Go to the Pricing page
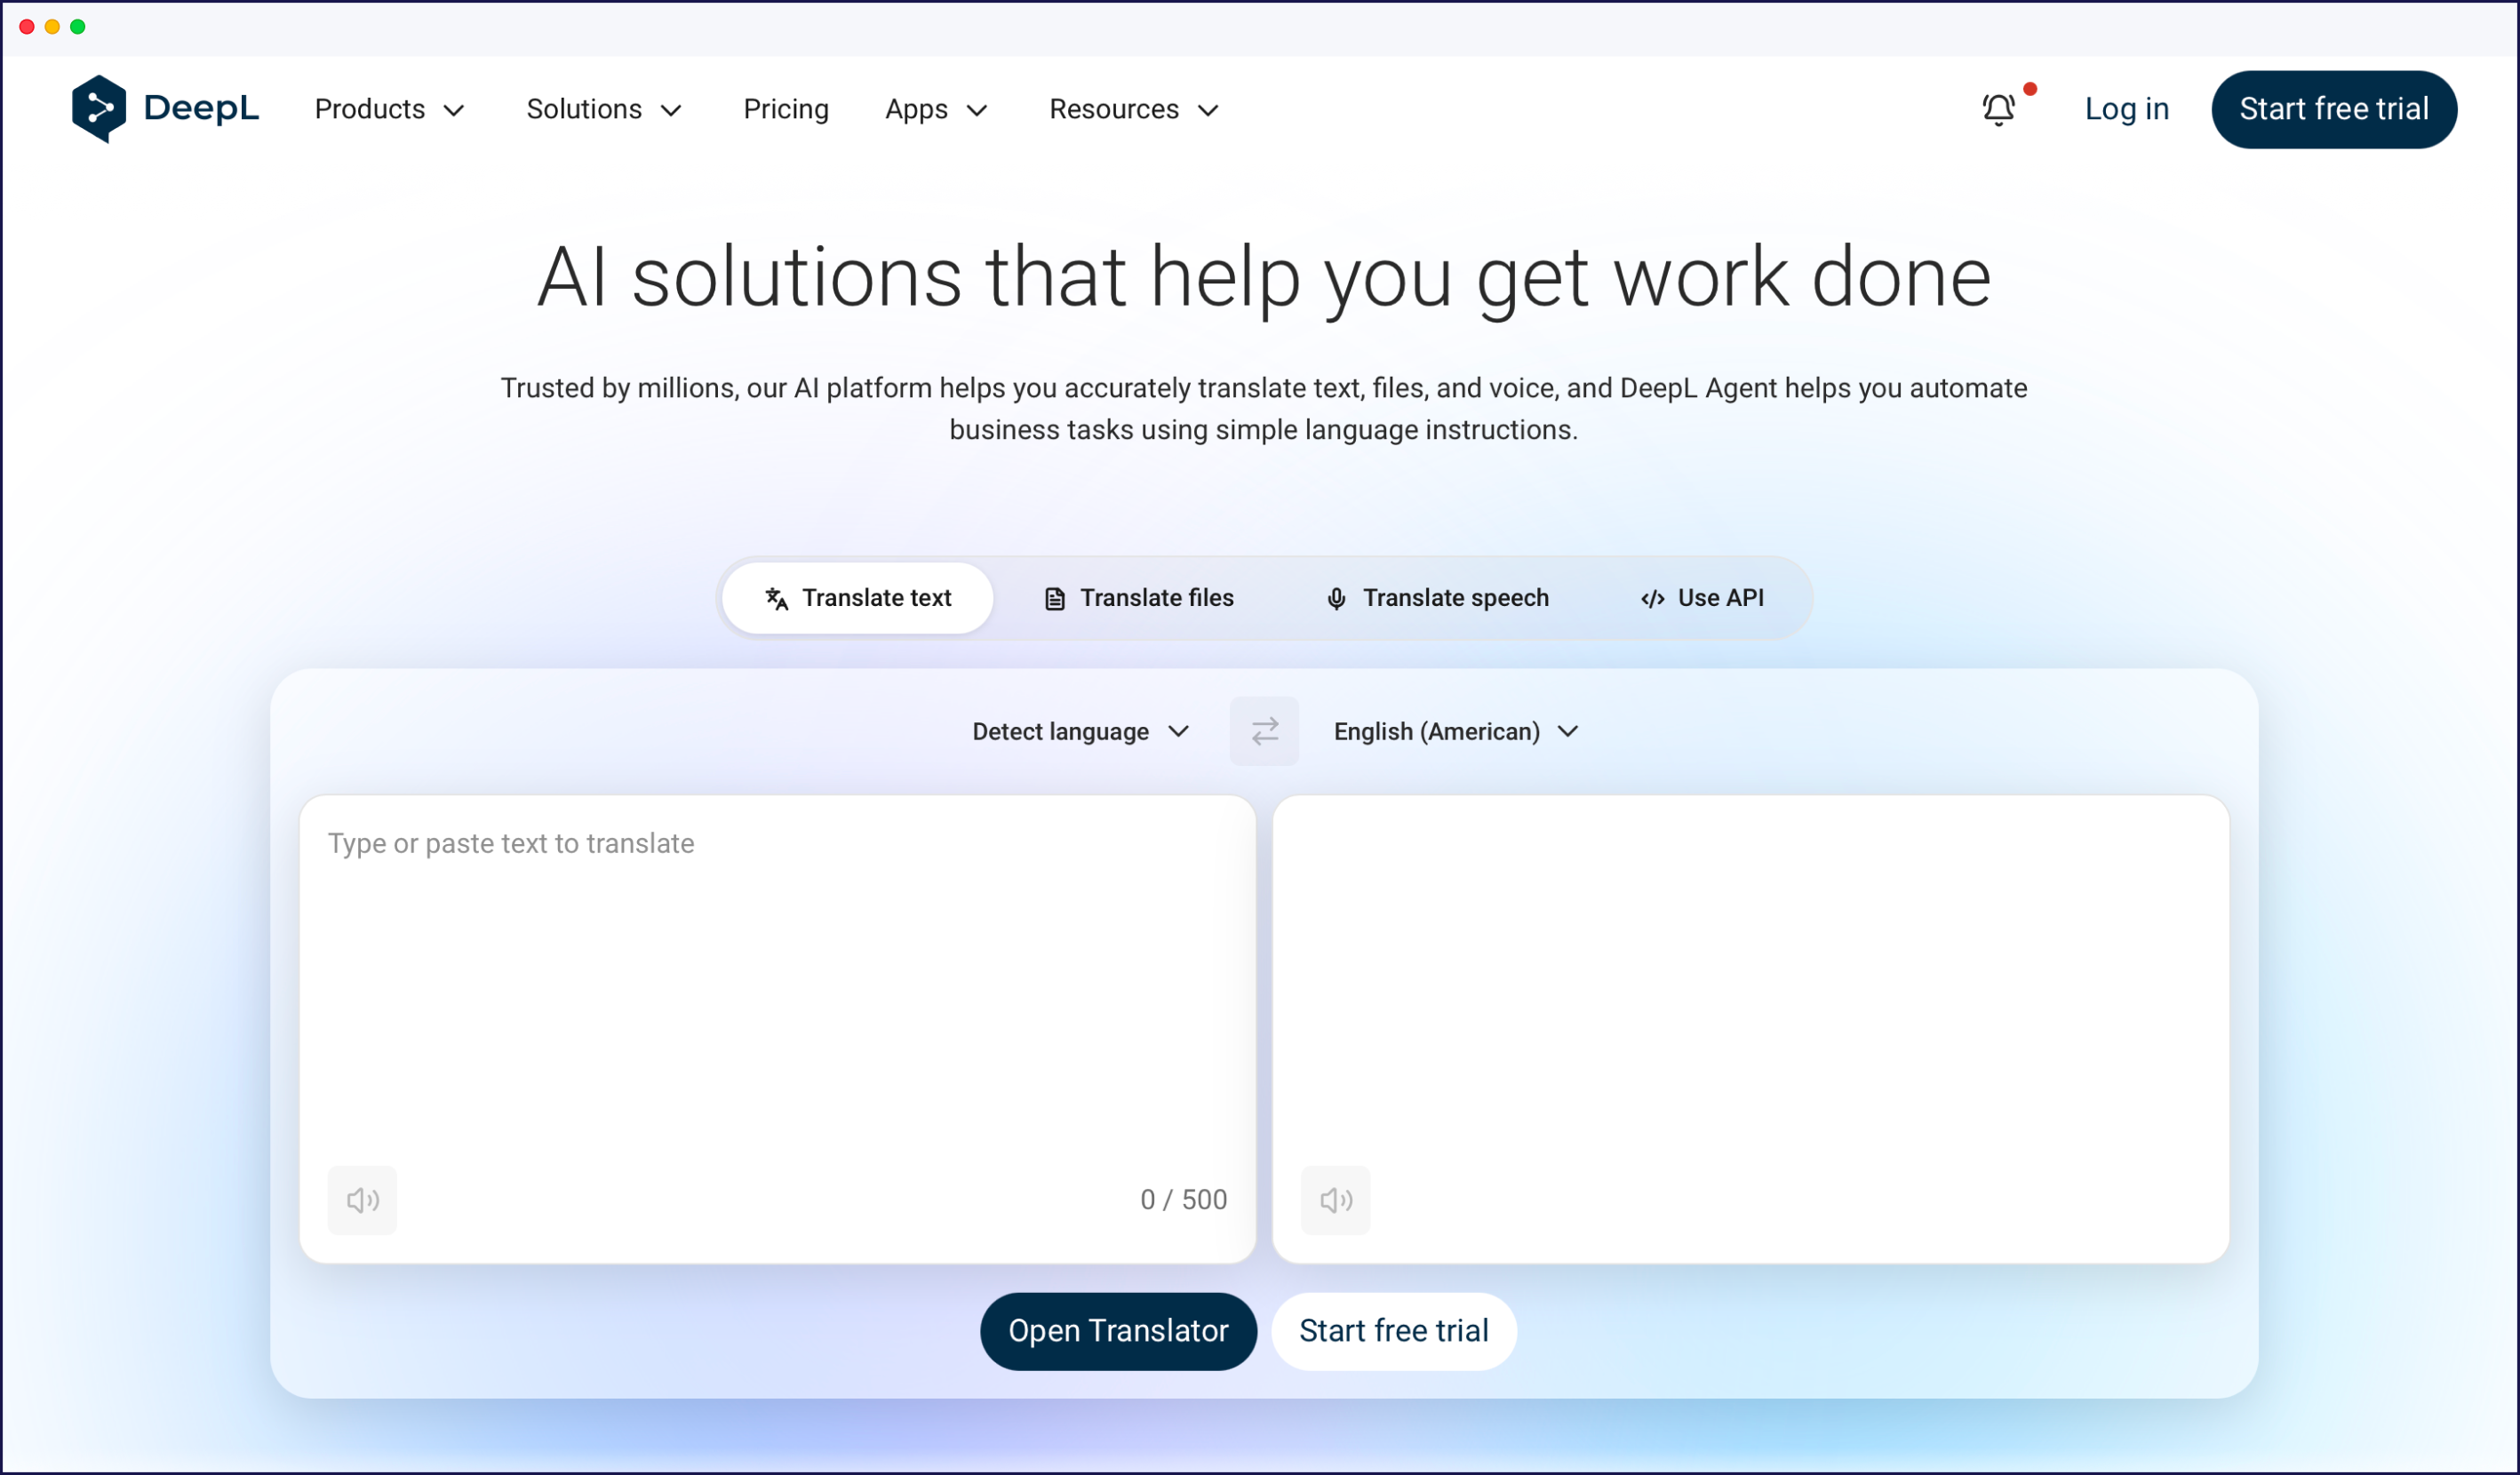The height and width of the screenshot is (1475, 2520). pos(786,109)
